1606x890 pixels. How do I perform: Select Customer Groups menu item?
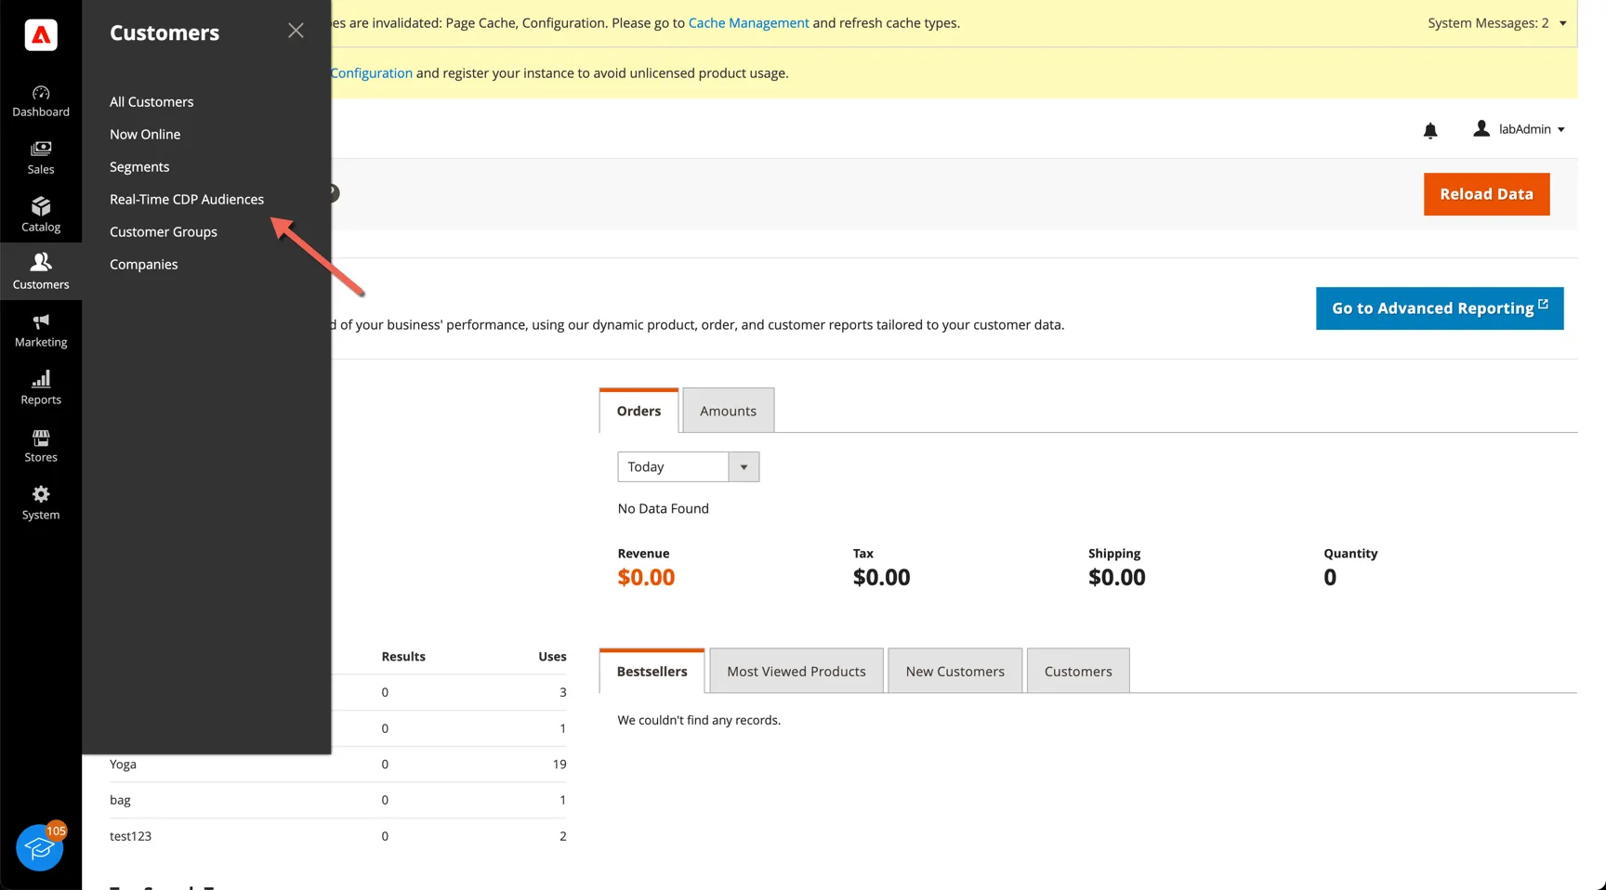164,231
